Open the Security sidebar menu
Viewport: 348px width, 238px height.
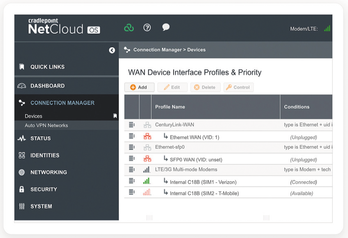coord(44,189)
